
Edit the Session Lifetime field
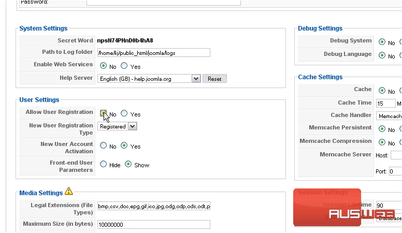pos(389,206)
